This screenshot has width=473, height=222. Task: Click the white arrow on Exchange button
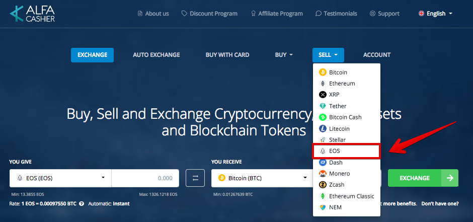[450, 178]
